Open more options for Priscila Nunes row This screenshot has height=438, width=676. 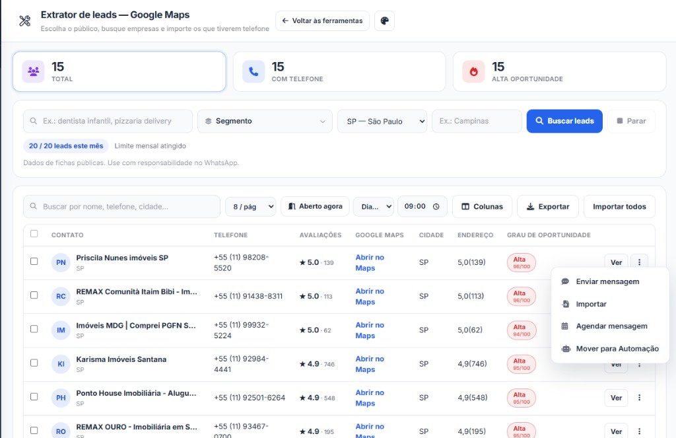pos(639,262)
